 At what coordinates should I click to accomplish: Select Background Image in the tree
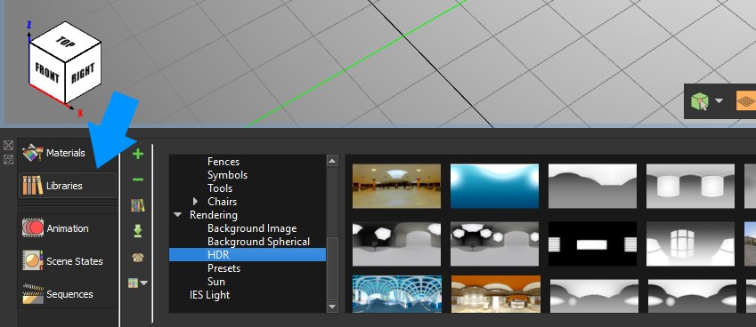coord(252,228)
